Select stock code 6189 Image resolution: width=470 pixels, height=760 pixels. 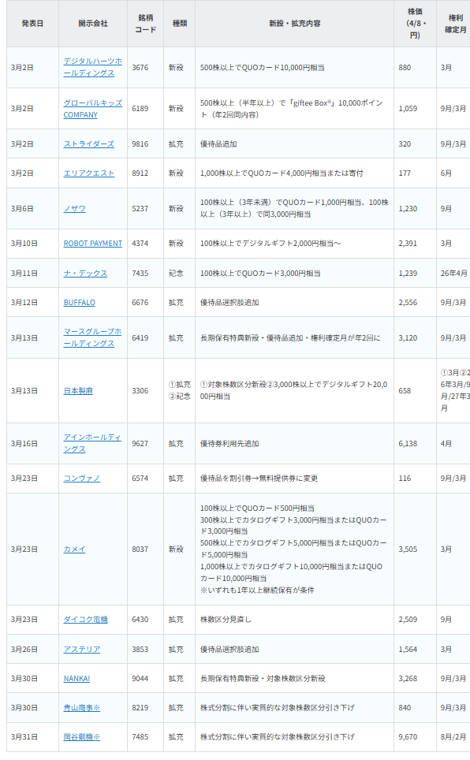click(140, 109)
